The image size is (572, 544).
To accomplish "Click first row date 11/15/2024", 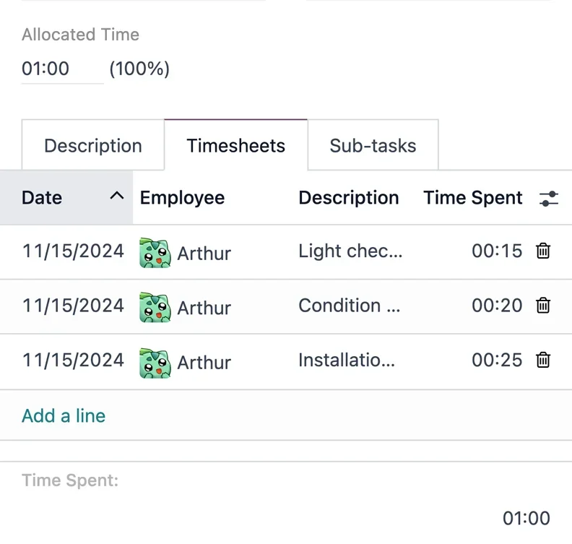I will pos(73,251).
